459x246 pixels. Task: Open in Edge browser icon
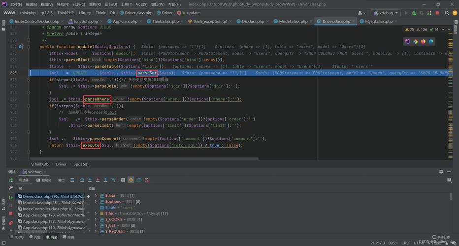point(431,41)
